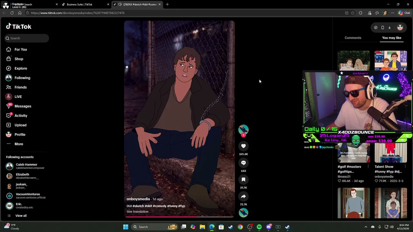The width and height of the screenshot is (413, 232).
Task: Open the favorites list icon
Action: [x=377, y=13]
